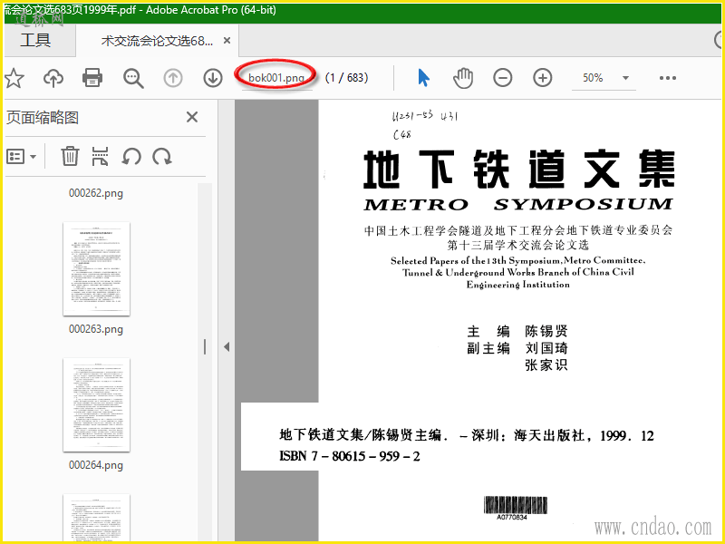Click the 页面缩略图 panel title
Screen dimensions: 725x544
(x=43, y=118)
